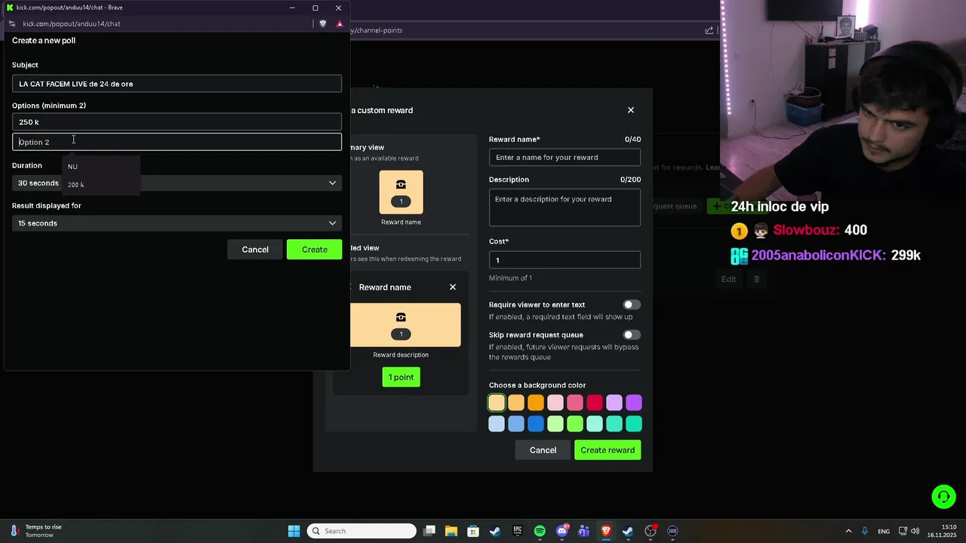Viewport: 966px width, 543px height.
Task: Click the microphone icon in system tray
Action: tap(865, 531)
